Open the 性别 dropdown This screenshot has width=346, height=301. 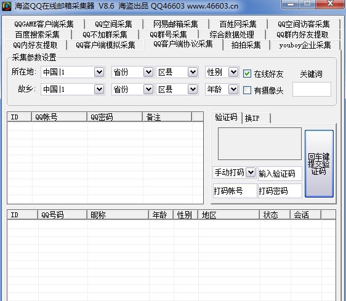233,72
